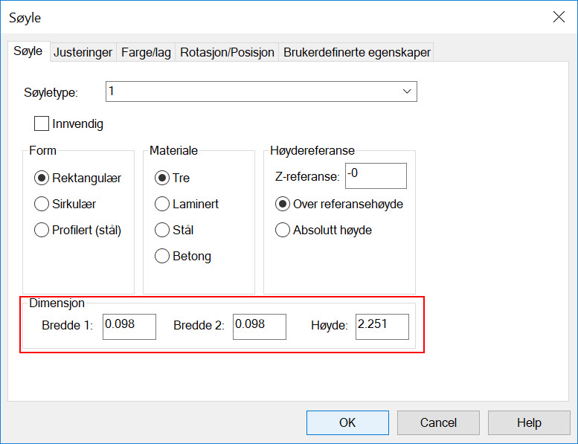Click the Cancel button

tap(438, 422)
